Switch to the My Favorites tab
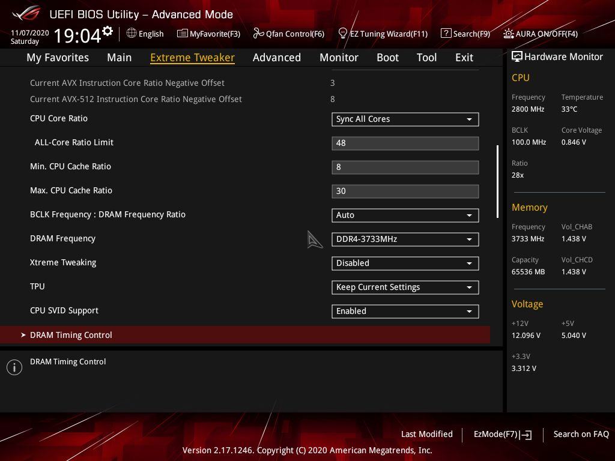The height and width of the screenshot is (461, 615). [58, 57]
